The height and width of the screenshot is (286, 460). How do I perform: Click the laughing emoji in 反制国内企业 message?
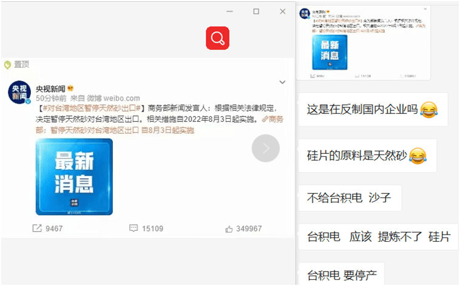[x=429, y=110]
